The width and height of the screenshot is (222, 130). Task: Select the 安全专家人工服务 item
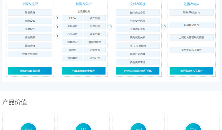[191, 50]
